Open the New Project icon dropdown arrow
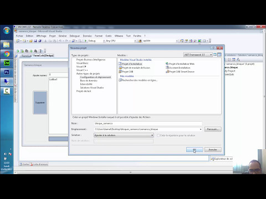 pyautogui.click(x=21, y=41)
